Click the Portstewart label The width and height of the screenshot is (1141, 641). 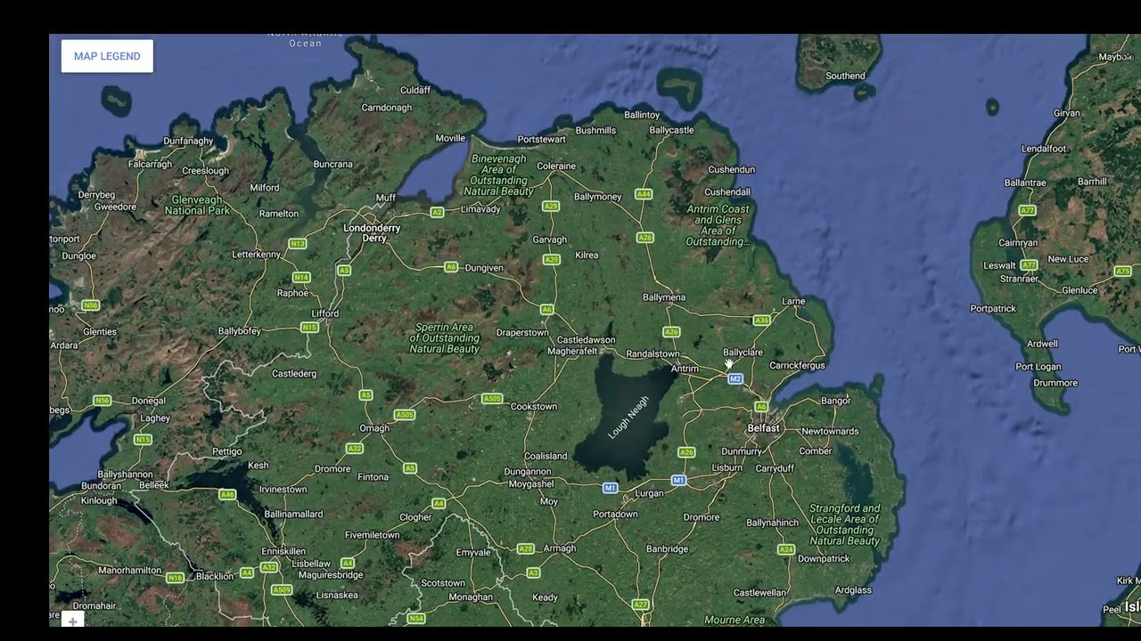pyautogui.click(x=542, y=140)
